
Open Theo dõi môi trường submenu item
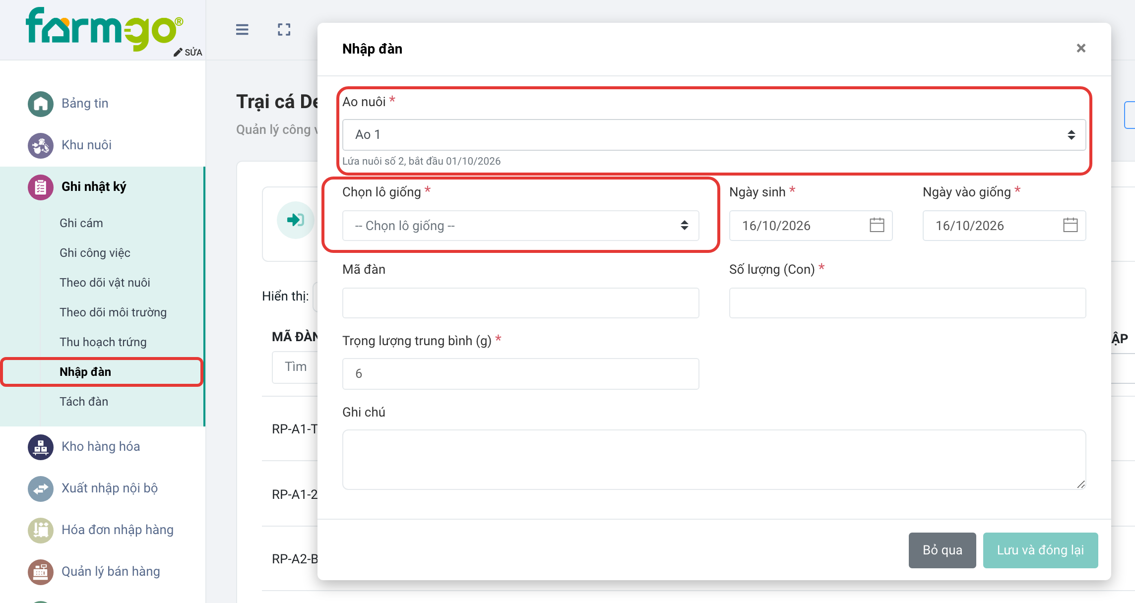click(113, 312)
